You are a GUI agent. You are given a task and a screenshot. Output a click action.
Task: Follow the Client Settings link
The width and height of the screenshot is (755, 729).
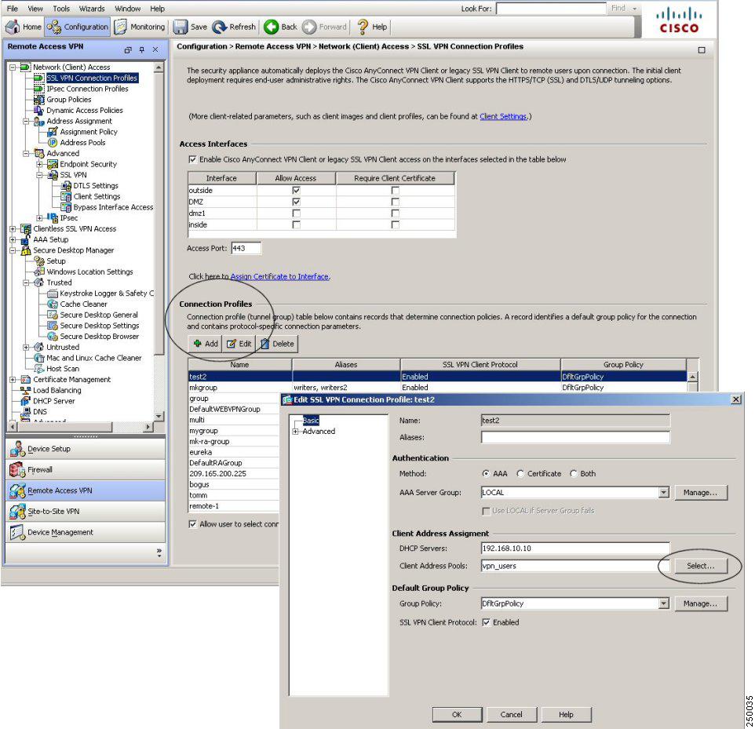coord(503,116)
